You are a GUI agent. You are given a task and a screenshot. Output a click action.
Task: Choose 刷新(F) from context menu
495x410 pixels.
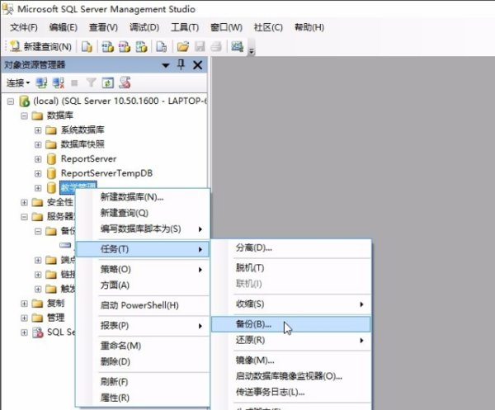pos(143,382)
